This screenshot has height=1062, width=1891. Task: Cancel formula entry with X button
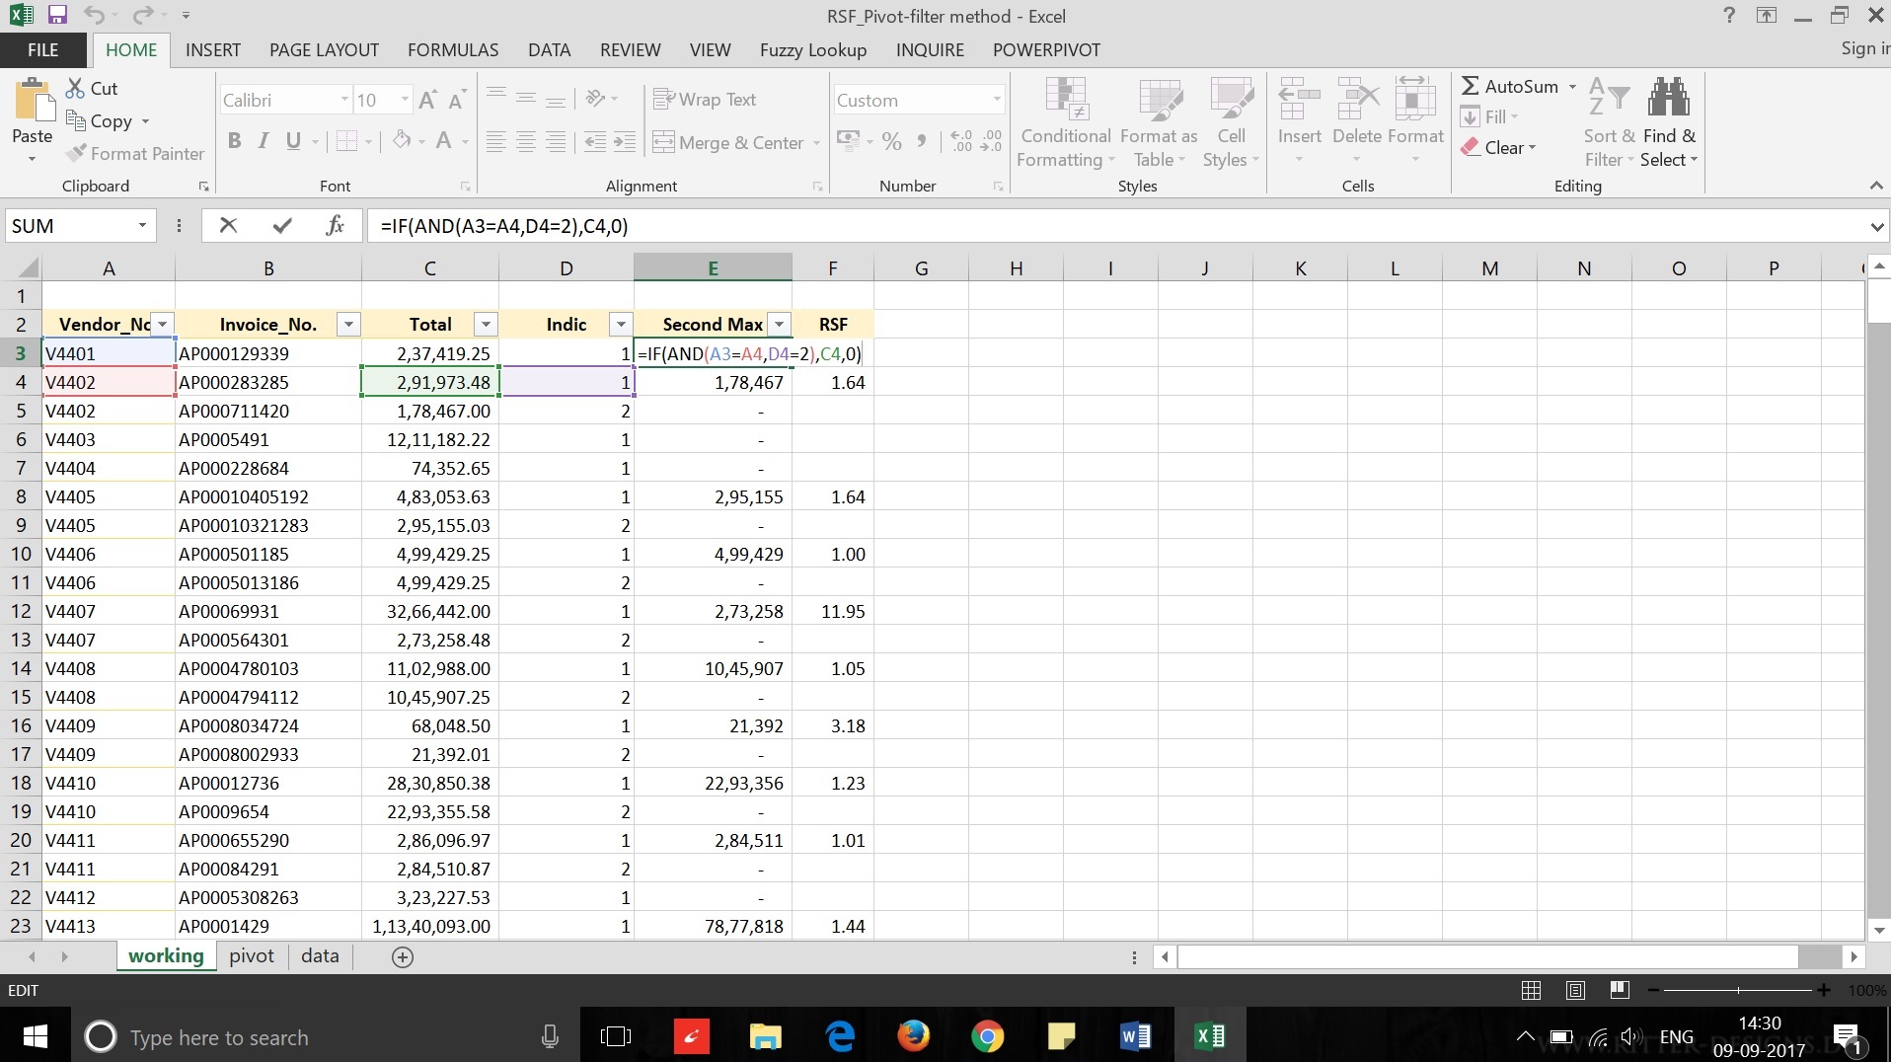228,225
